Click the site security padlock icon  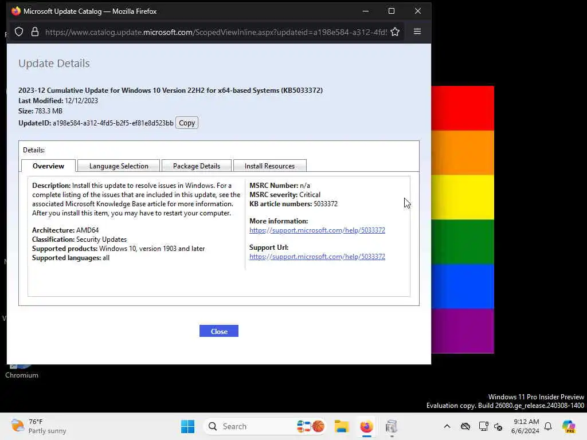(35, 32)
